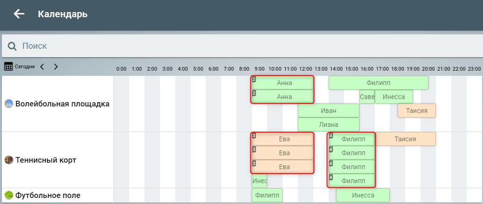Open Филипп's long volleyball court booking
Image resolution: width=483 pixels, height=204 pixels.
pos(378,83)
